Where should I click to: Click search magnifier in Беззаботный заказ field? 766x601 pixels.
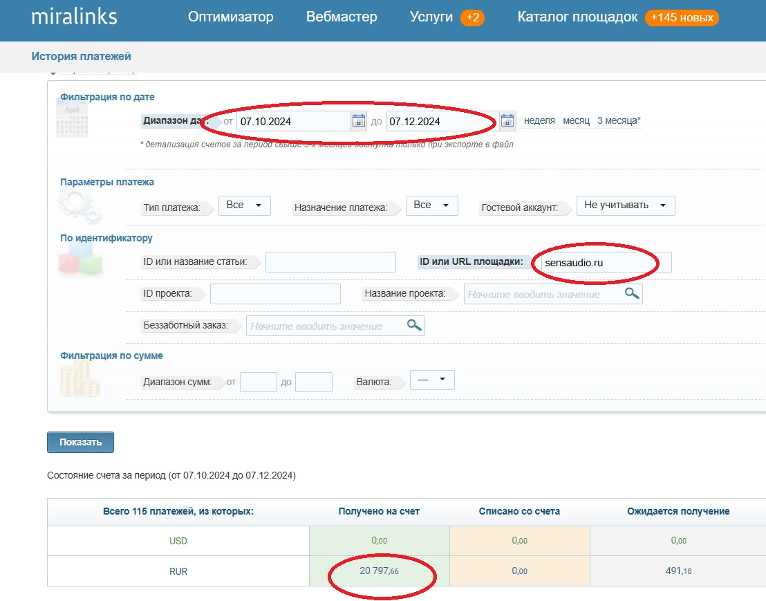coord(414,326)
